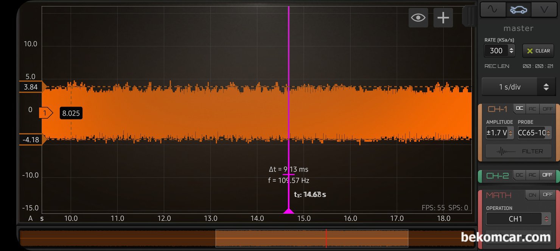Click the CH-2 channel label
Image resolution: width=560 pixels, height=251 pixels.
(x=498, y=175)
